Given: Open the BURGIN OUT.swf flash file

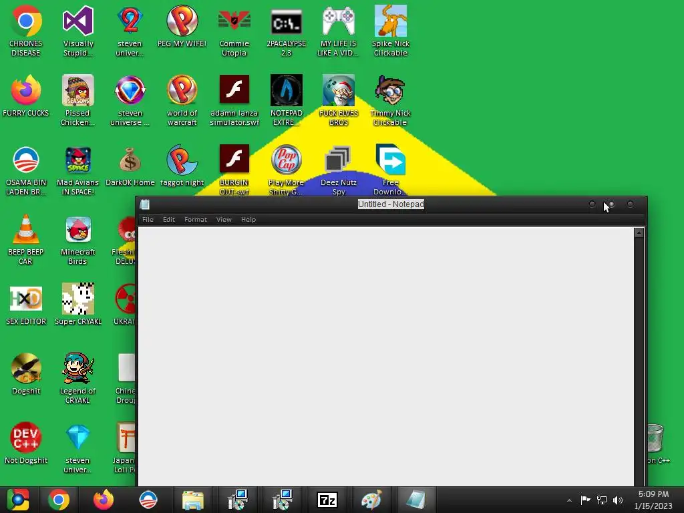Looking at the screenshot, I should pos(234,170).
